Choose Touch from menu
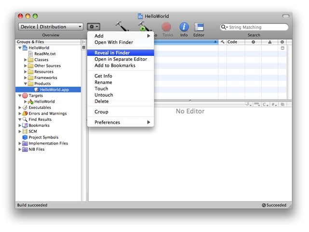The image size is (309, 232). click(x=121, y=89)
